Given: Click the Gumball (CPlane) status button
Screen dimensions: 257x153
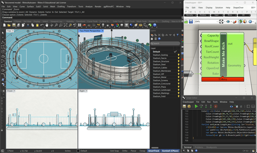Looking at the screenshot, I should click(x=170, y=151).
